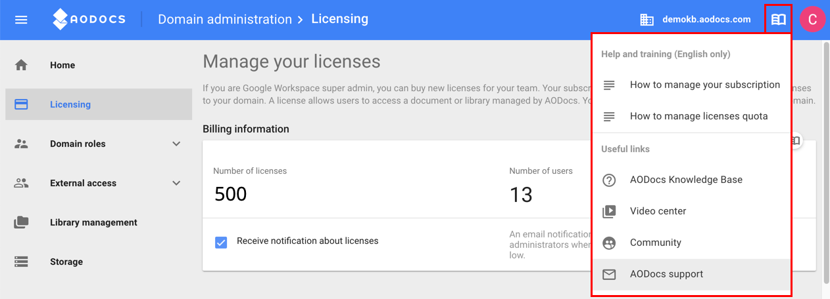The height and width of the screenshot is (299, 830).
Task: Click the AODocs Knowledge Base question icon
Action: tap(609, 180)
